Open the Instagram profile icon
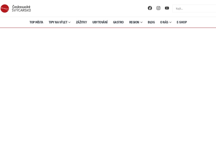This screenshot has width=216, height=163. pyautogui.click(x=158, y=8)
